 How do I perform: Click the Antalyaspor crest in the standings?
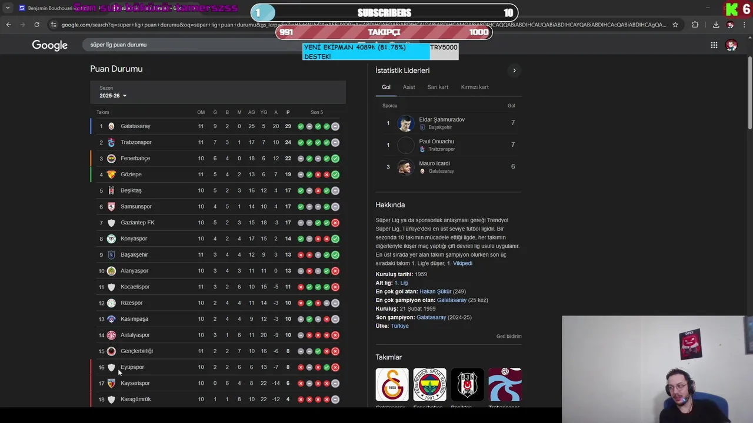111,335
